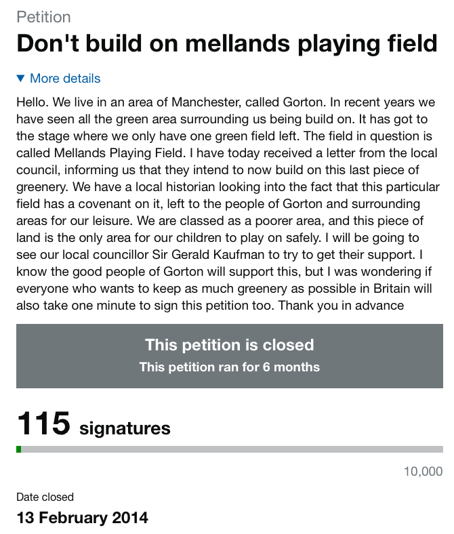Click the "This petition is closed" banner text
The height and width of the screenshot is (534, 454).
(229, 345)
